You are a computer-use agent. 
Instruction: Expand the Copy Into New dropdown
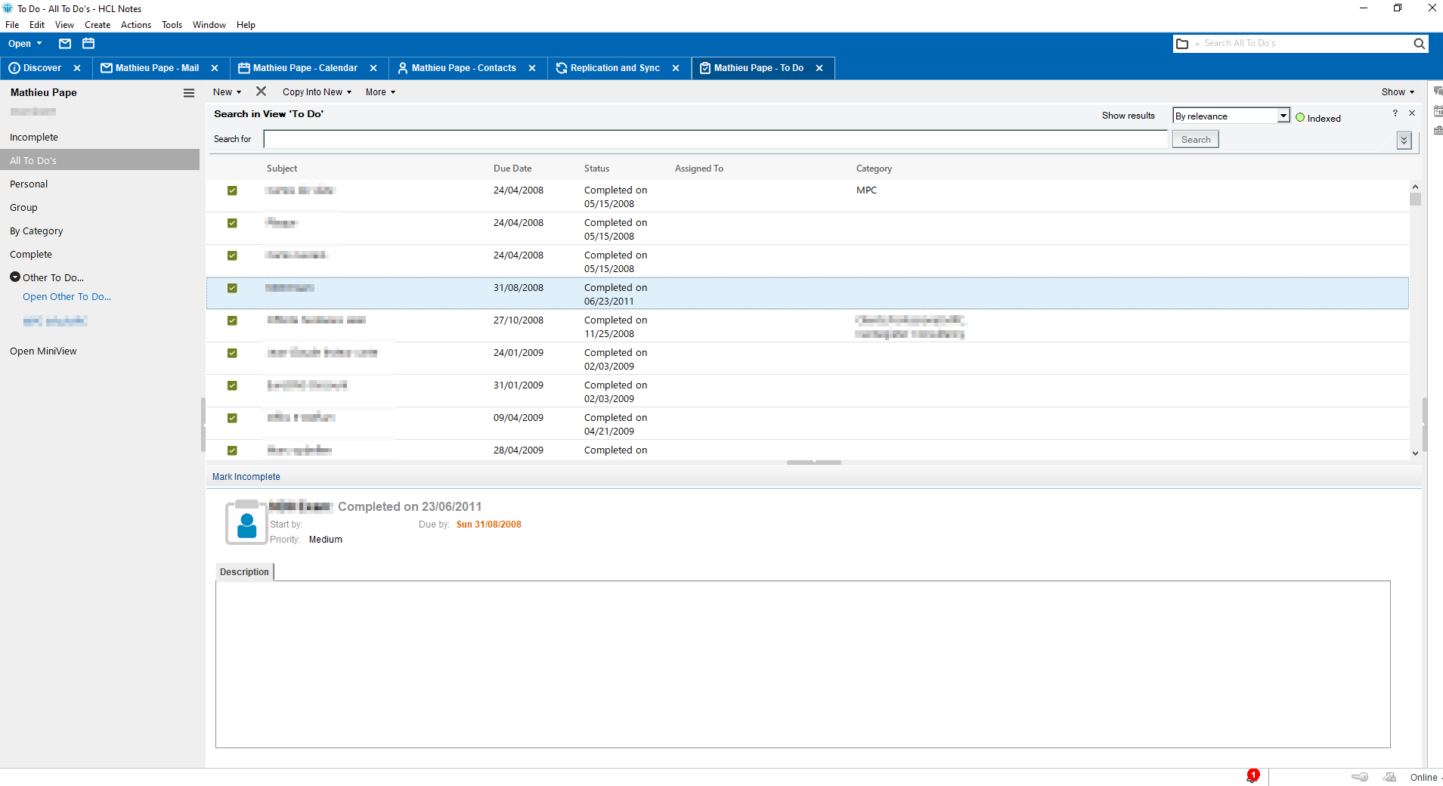pyautogui.click(x=317, y=92)
